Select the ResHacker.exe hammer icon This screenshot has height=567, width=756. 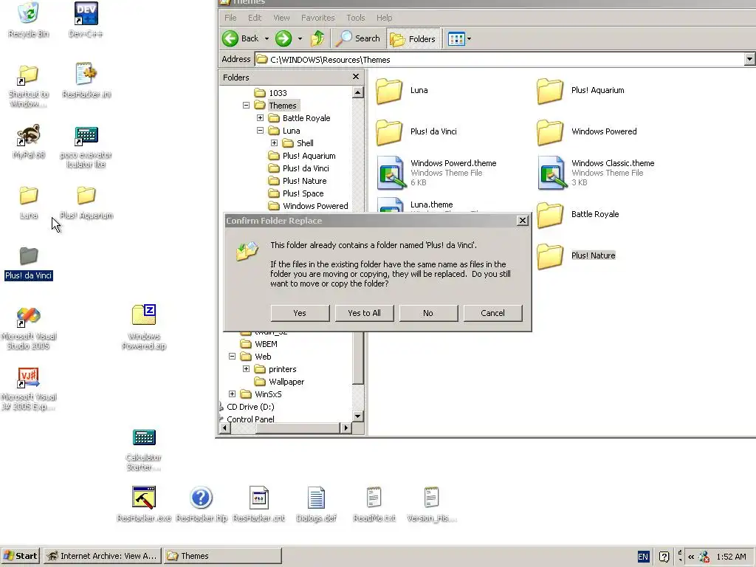pos(144,498)
